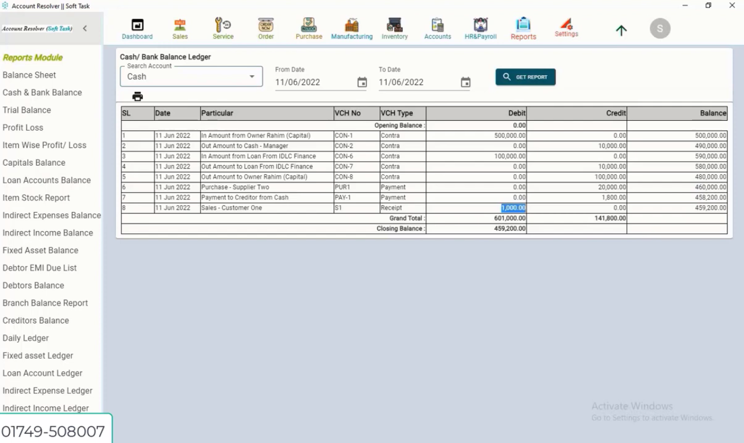Select the Service module icon
The width and height of the screenshot is (744, 443).
[x=223, y=28]
